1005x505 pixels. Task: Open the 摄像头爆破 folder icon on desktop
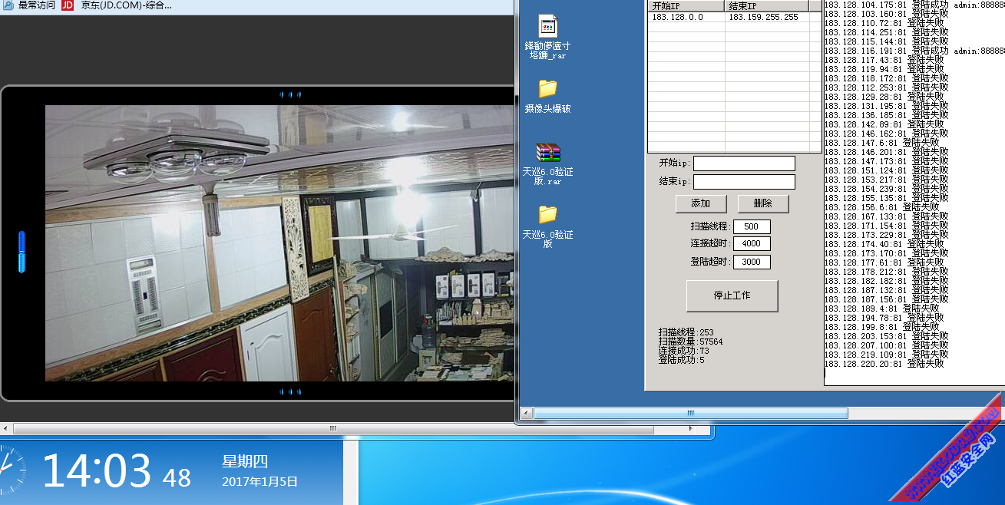point(547,87)
